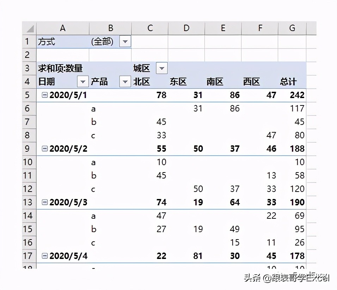
Task: Open the 日期 row filter dropdown
Action: pos(83,81)
